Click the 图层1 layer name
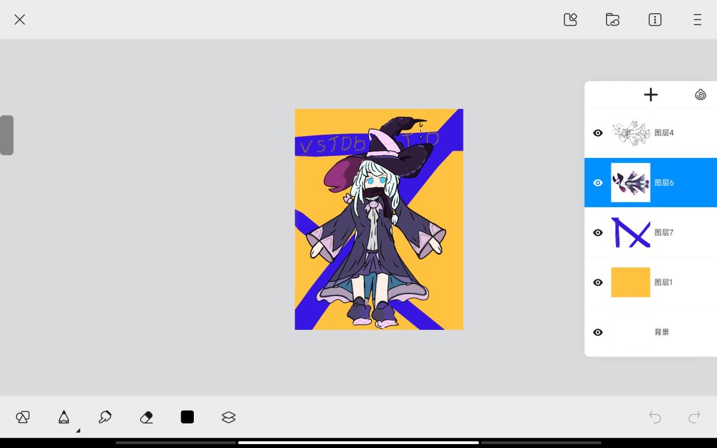Screen dimensions: 717x448 pos(663,283)
